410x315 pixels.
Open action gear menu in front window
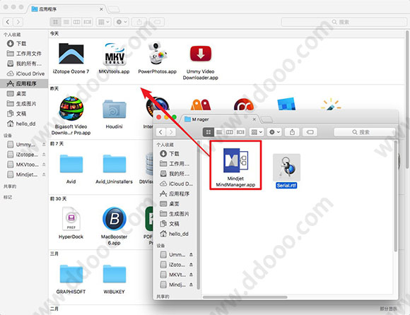pyautogui.click(x=274, y=132)
